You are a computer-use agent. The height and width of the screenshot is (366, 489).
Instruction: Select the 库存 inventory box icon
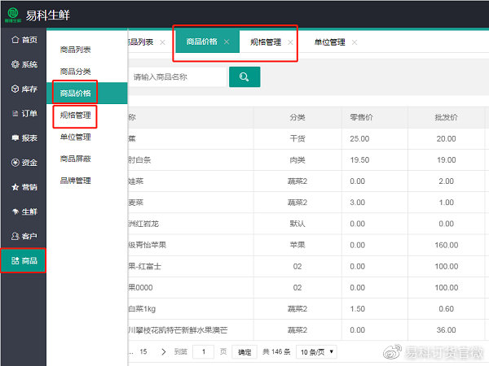pyautogui.click(x=15, y=89)
